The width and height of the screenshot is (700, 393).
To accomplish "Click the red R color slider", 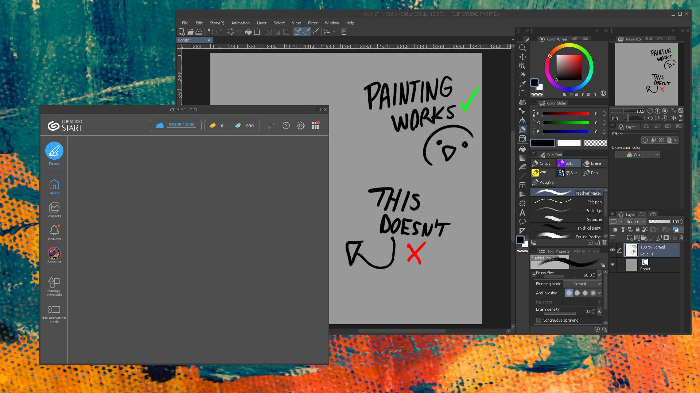I will point(565,114).
